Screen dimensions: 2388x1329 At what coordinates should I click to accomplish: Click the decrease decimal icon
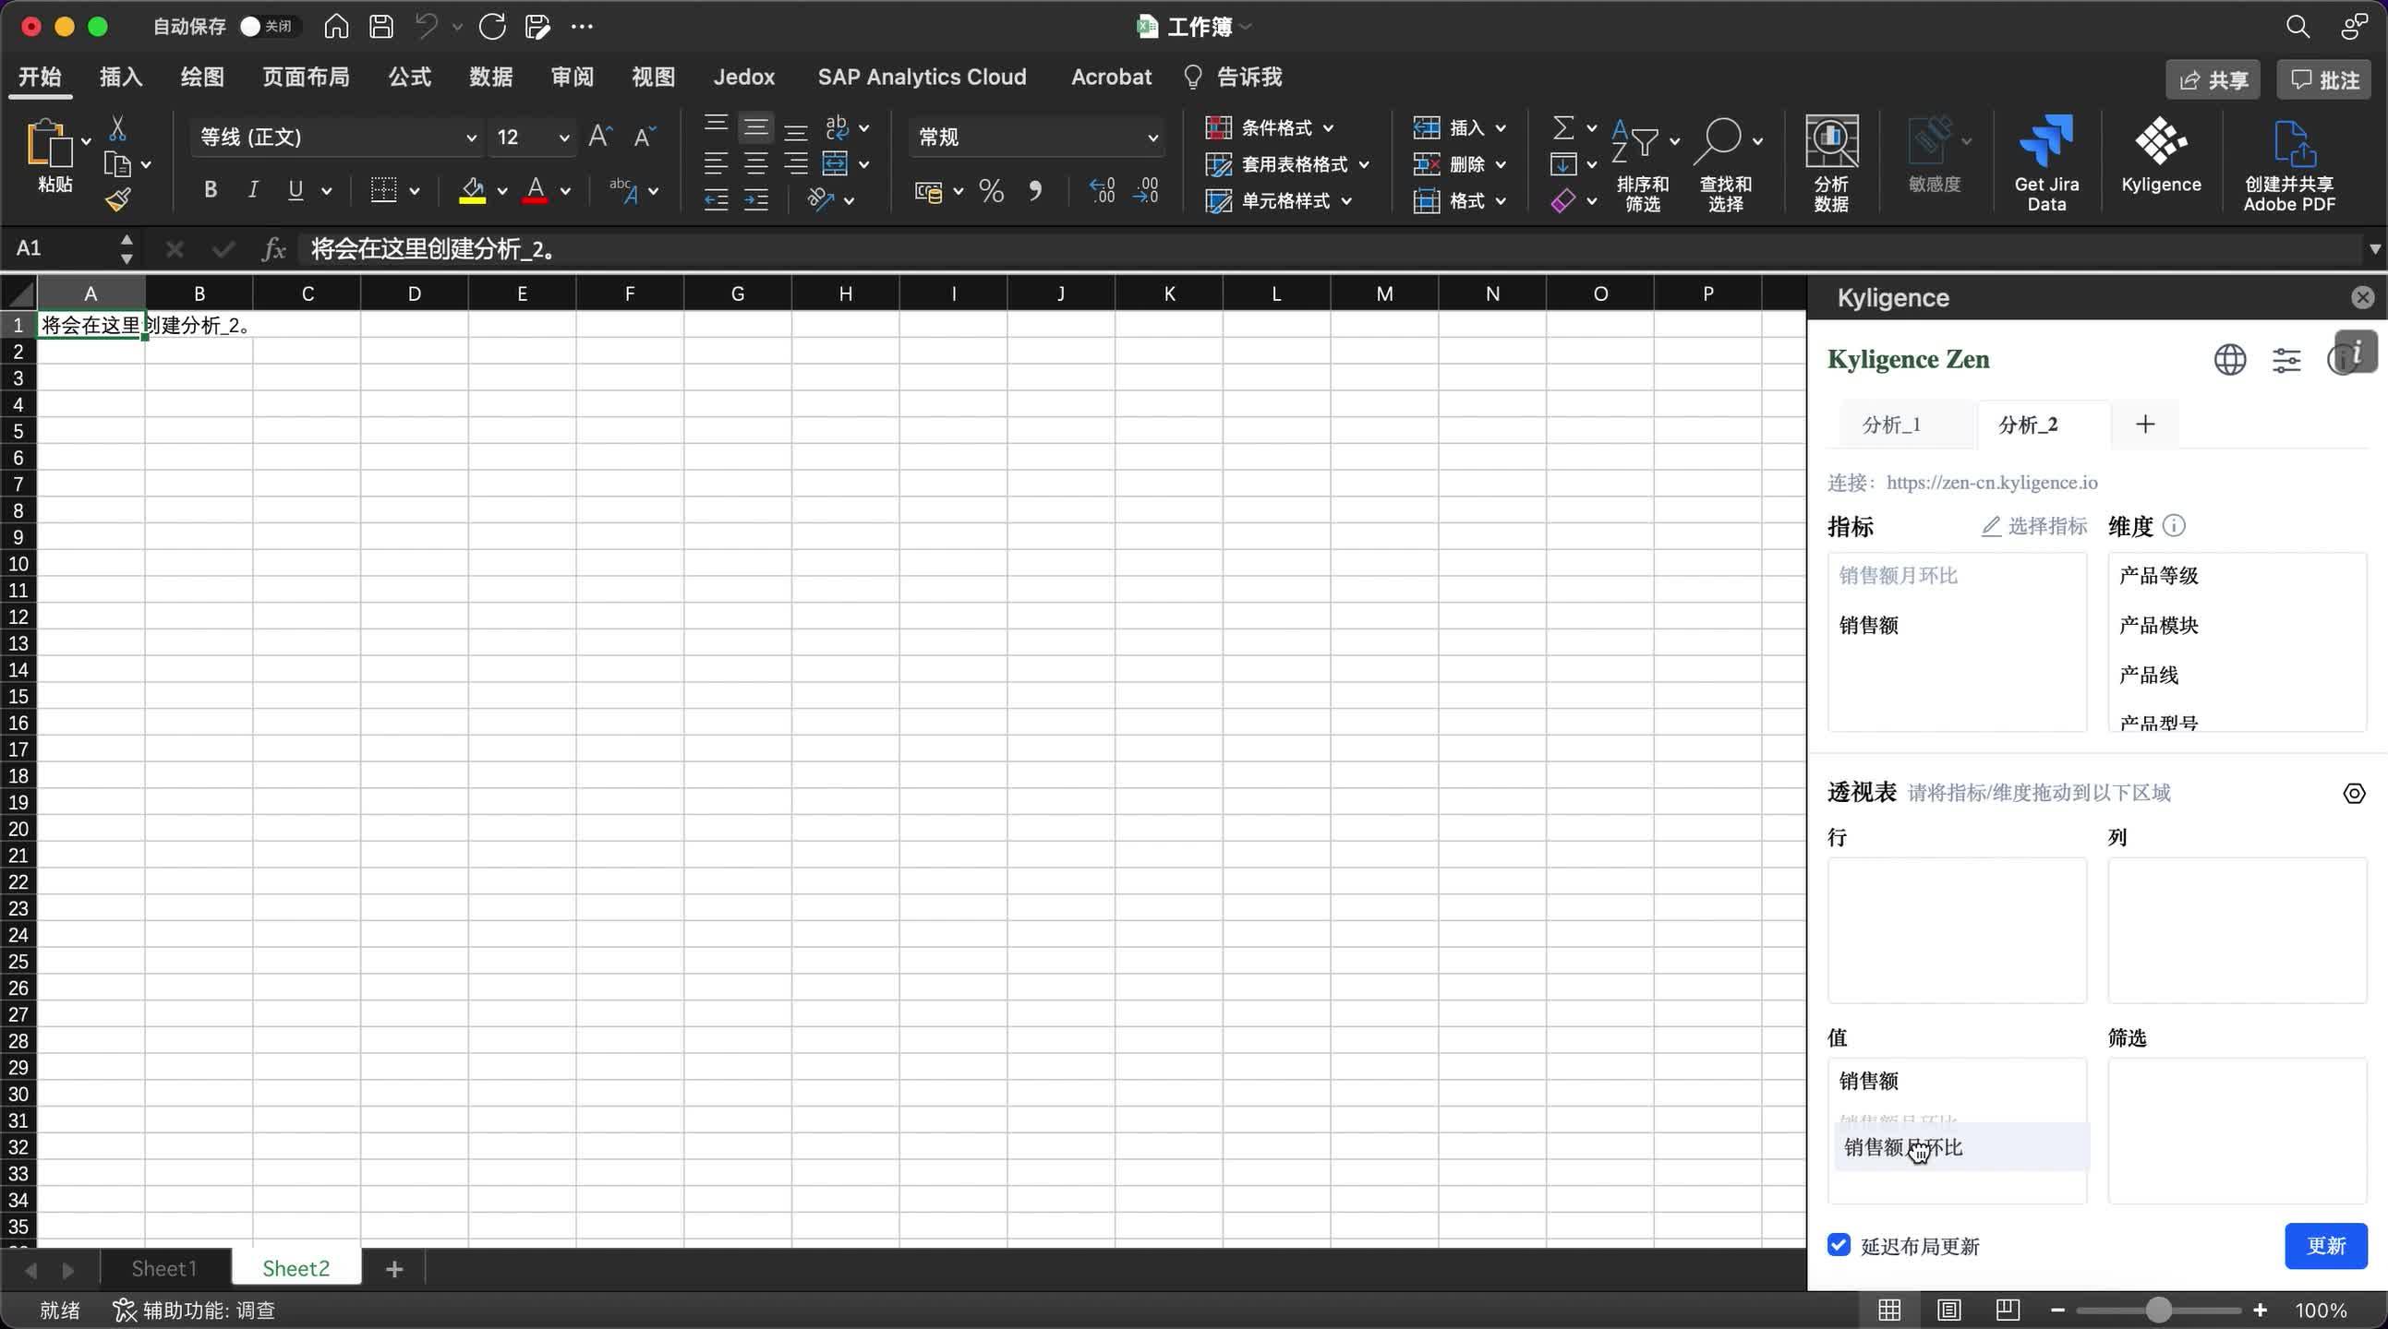1146,191
